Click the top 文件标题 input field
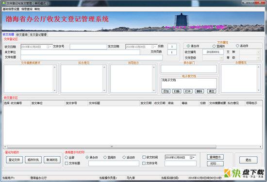This screenshot has height=182, width=267. pos(92,58)
